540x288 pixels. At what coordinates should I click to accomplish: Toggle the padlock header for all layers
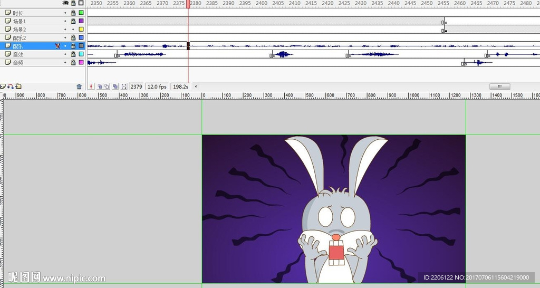click(x=73, y=3)
